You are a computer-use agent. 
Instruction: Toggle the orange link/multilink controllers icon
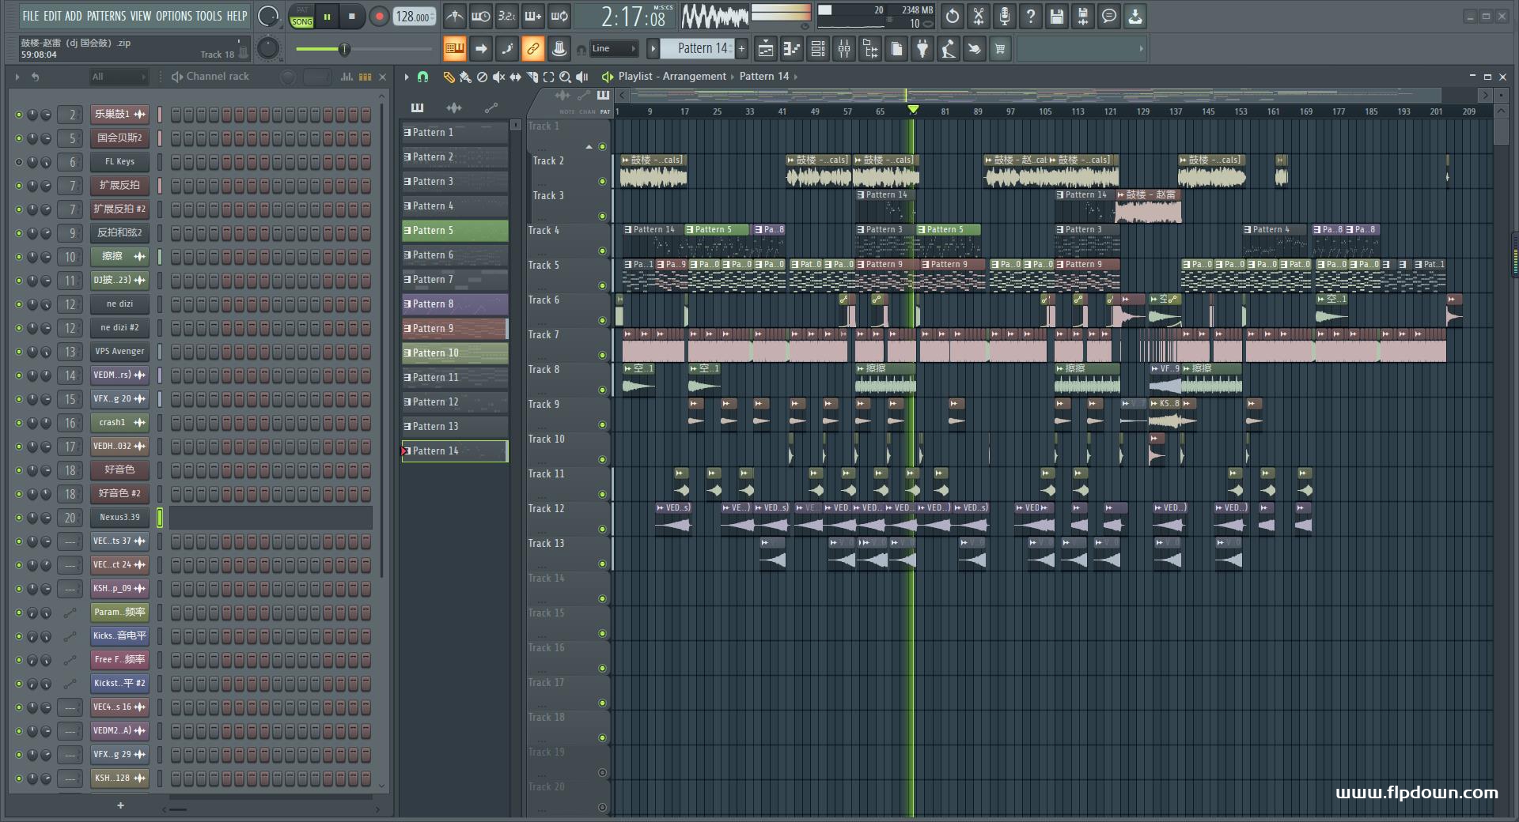coord(532,49)
